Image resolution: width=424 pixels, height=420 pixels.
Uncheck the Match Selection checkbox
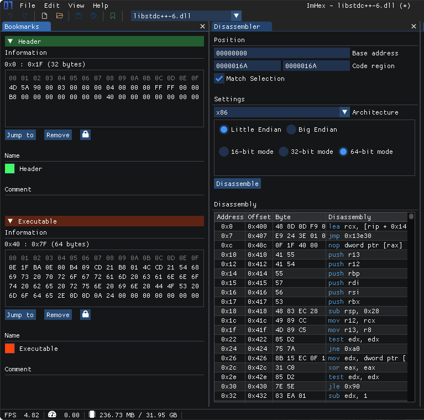coord(219,79)
